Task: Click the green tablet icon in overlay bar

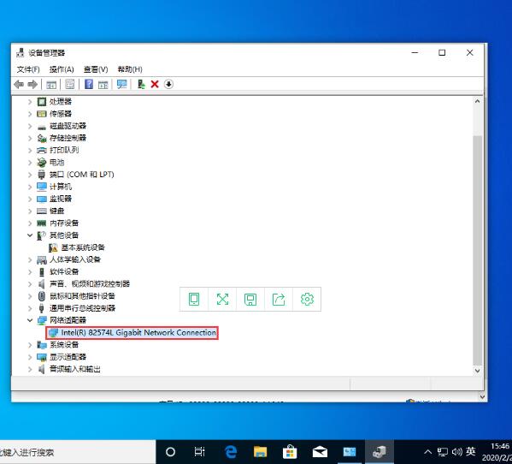Action: (194, 299)
